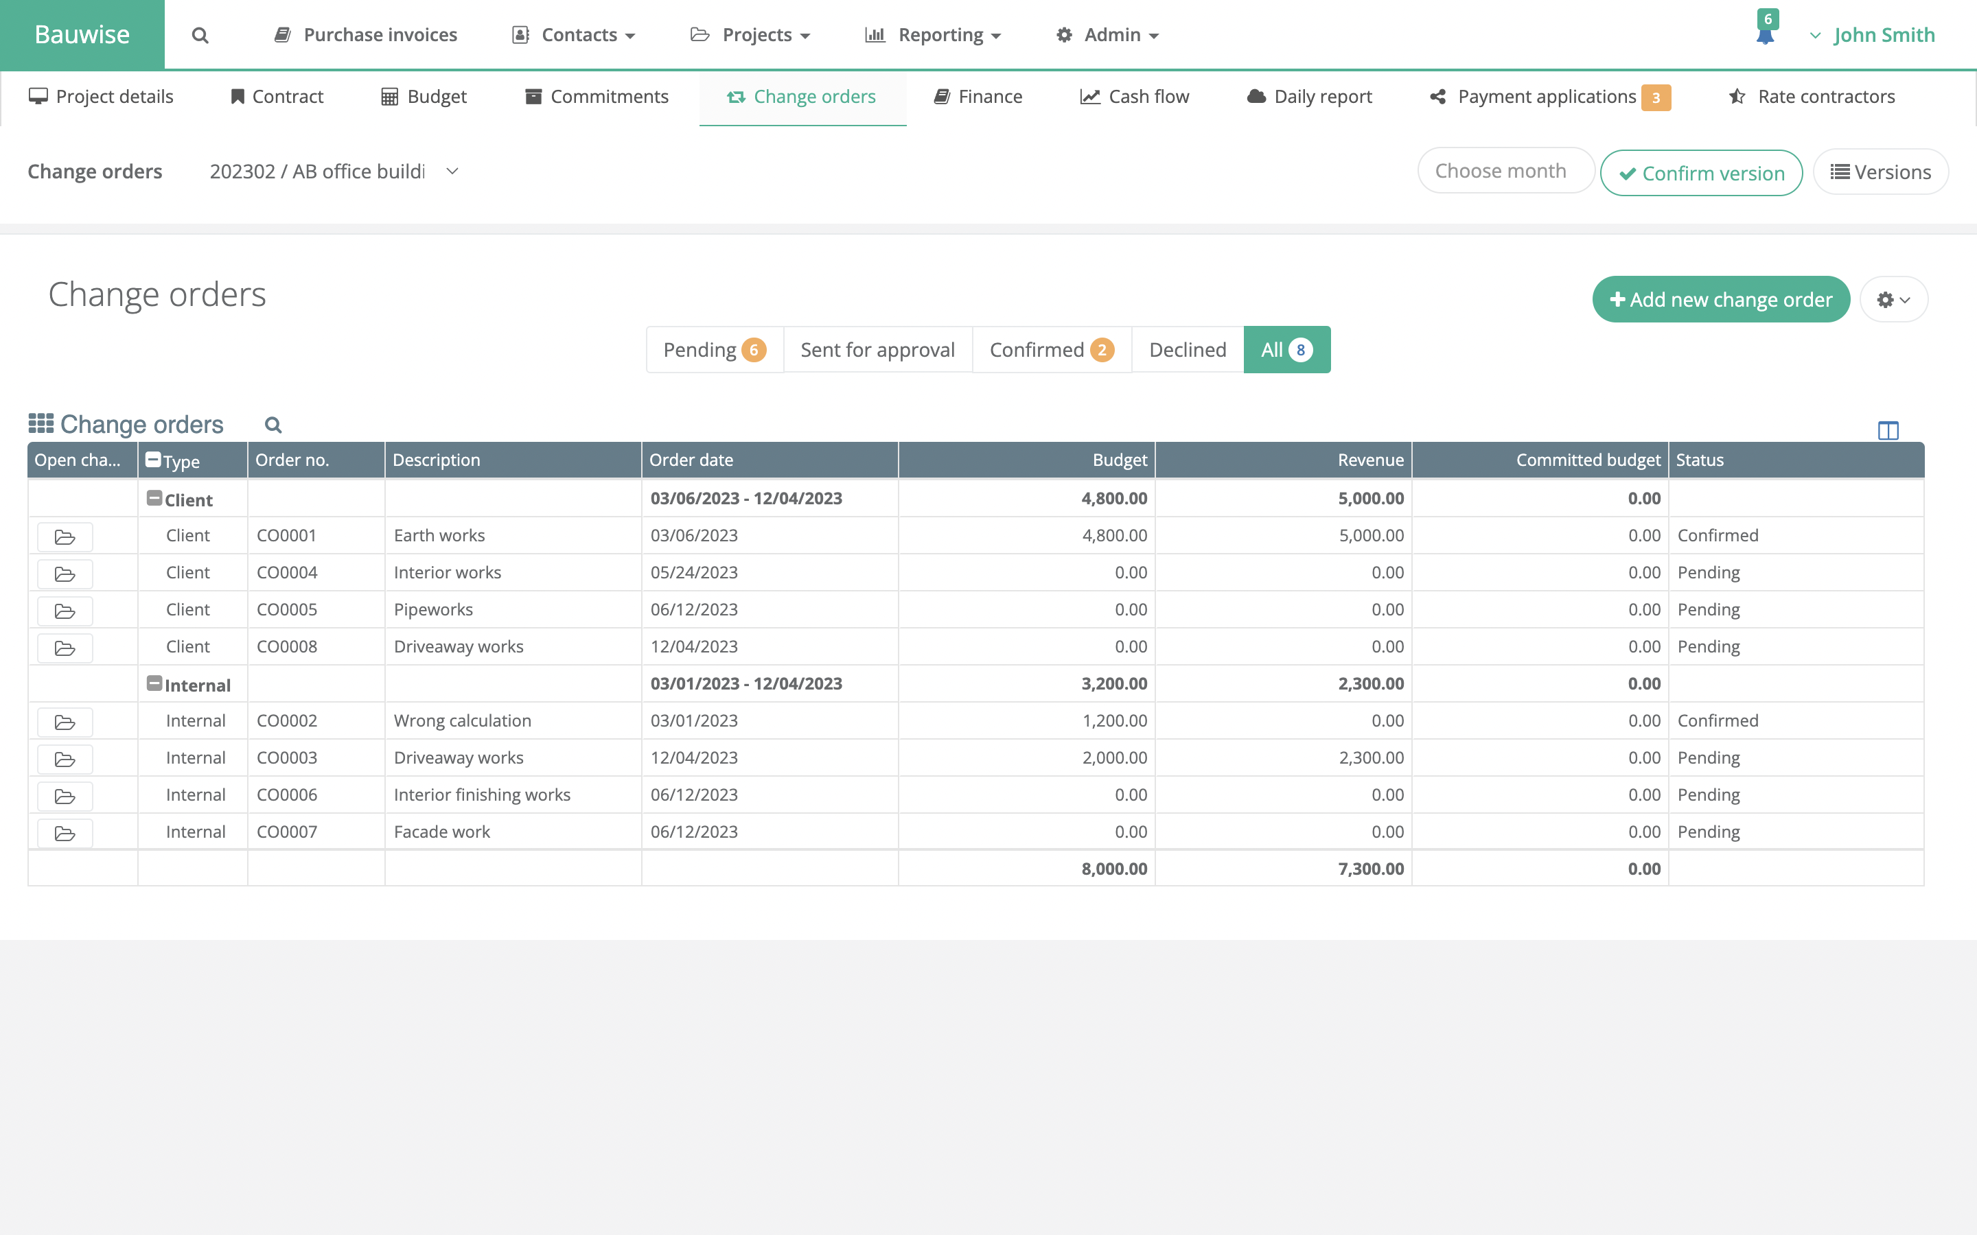Click the Bauwise logo
This screenshot has height=1235, width=1977.
point(82,34)
